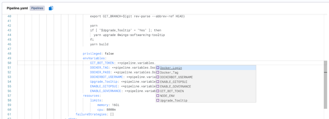Click the yarn upgrade @wings-software/ng-tooltip line
The height and width of the screenshot is (119, 329).
[x=129, y=35]
